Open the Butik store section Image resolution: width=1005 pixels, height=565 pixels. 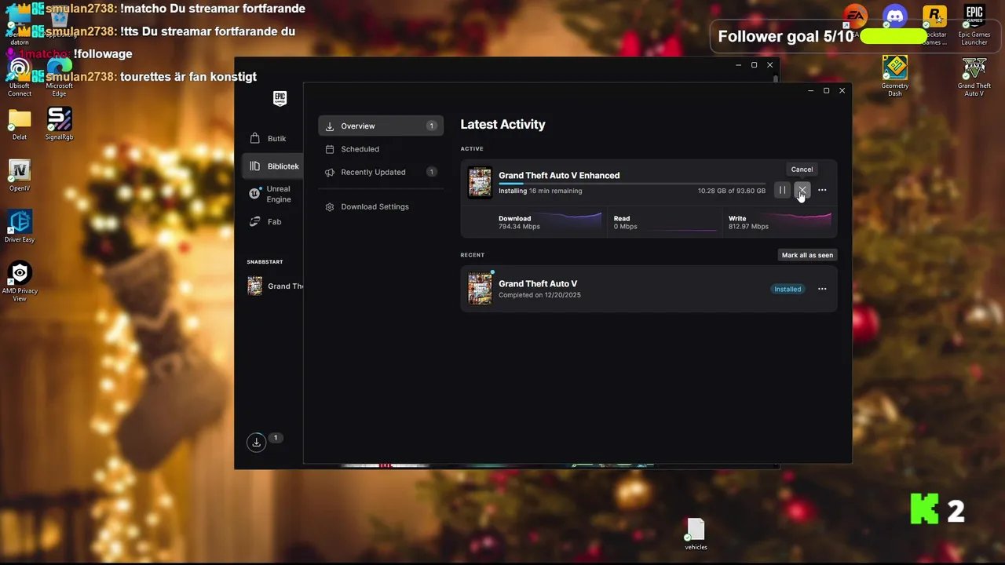(x=268, y=138)
